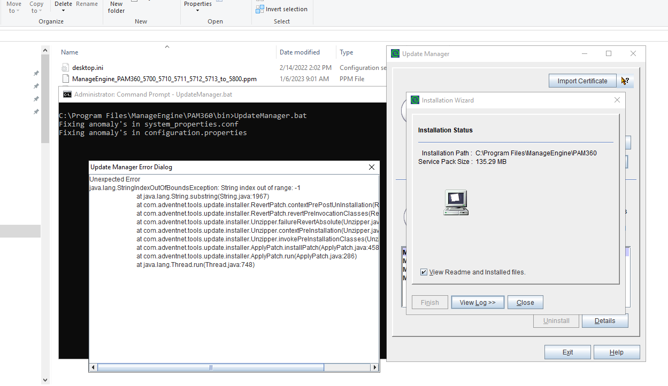Click the context help question-mark icon in Update Manager
Screen dimensions: 668x386
(x=624, y=81)
